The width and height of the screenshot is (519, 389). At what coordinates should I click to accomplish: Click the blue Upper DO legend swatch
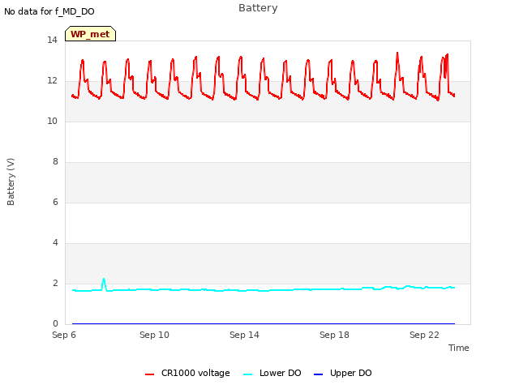[x=318, y=374]
